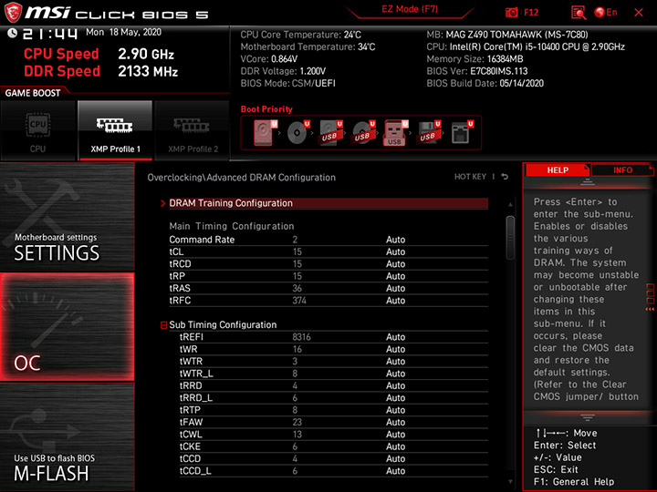Open M-FLASH to flash BIOS
The width and height of the screenshot is (657, 492).
point(67,436)
